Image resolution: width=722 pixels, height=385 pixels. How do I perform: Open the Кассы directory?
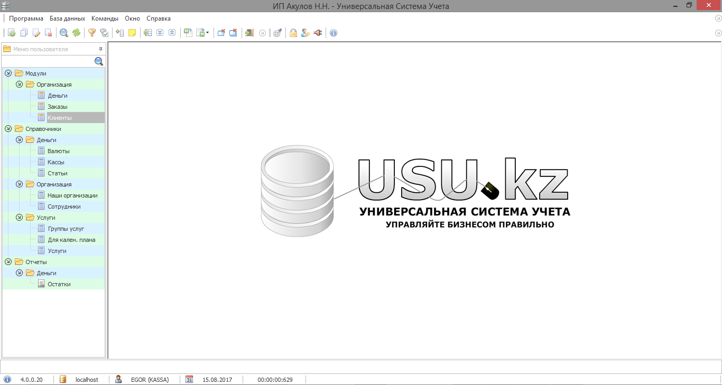55,162
